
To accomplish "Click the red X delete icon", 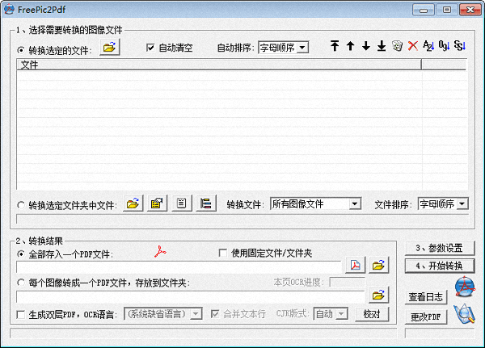I will coord(413,47).
